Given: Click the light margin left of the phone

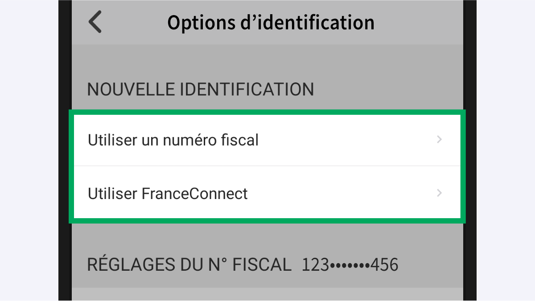Looking at the screenshot, I should click(x=29, y=150).
